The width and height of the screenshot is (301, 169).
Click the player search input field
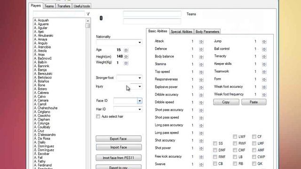pos(59,14)
